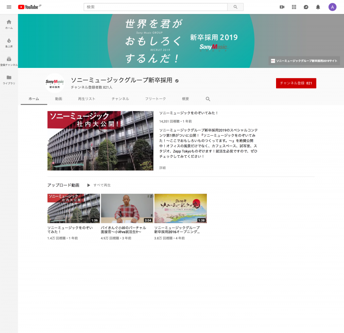This screenshot has height=333, width=344.
Task: Click the search magnifier button
Action: pos(235,7)
